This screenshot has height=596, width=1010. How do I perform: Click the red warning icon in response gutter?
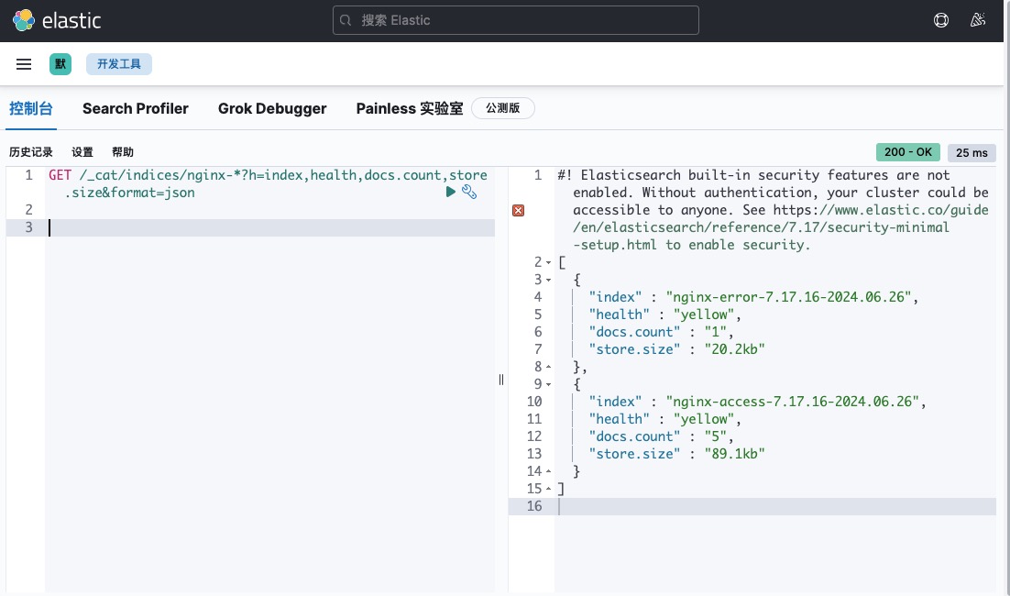click(518, 210)
